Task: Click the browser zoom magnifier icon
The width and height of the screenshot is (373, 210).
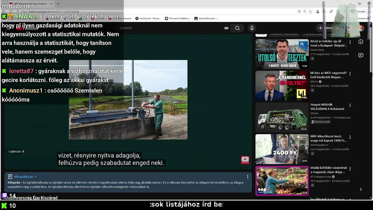Action: [305, 11]
